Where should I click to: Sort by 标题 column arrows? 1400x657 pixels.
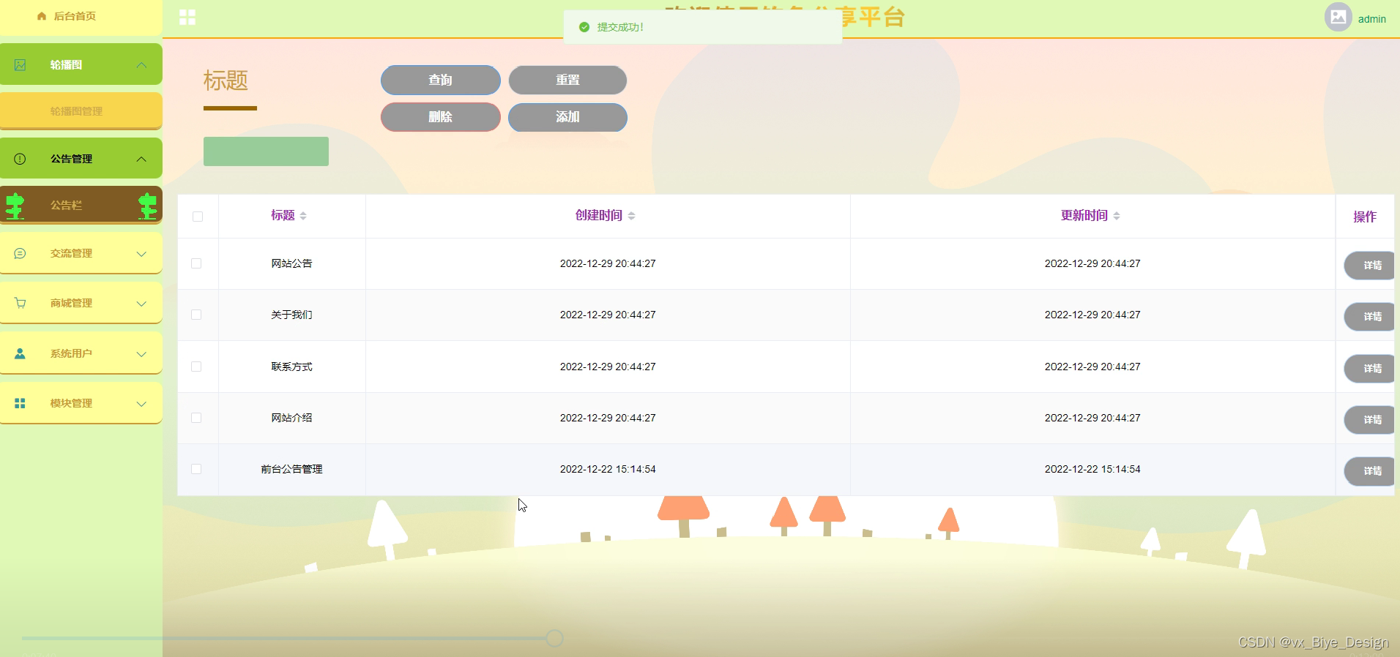click(303, 216)
